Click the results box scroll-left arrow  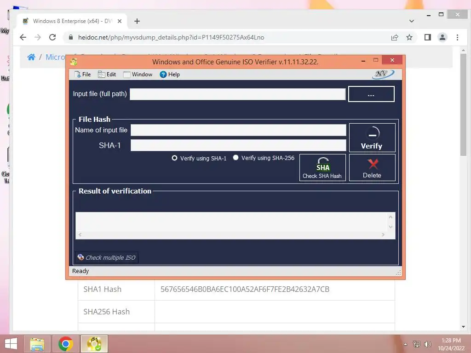(80, 234)
